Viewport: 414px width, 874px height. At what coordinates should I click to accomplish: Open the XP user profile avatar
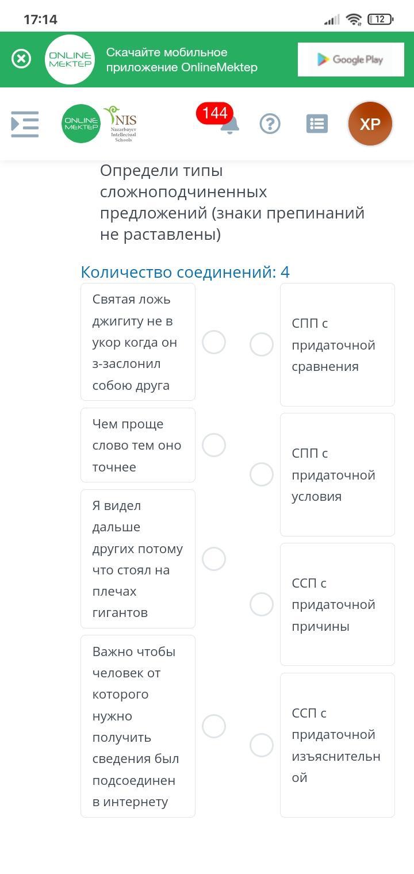pyautogui.click(x=370, y=124)
